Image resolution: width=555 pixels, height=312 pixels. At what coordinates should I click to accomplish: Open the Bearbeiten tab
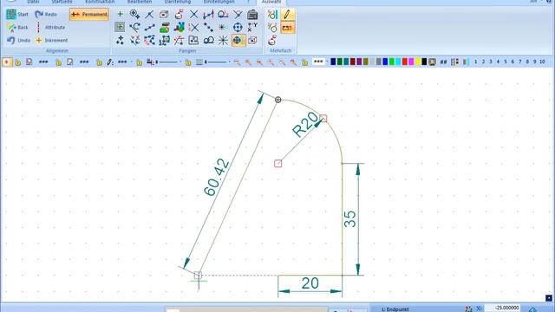pos(140,2)
